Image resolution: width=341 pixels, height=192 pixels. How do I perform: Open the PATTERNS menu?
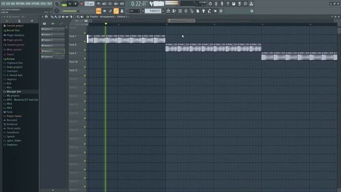20,4
